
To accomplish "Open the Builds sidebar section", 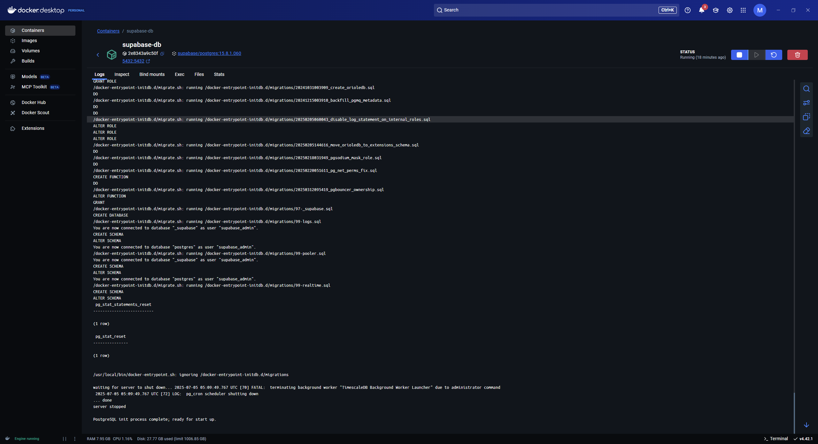I will (40, 61).
